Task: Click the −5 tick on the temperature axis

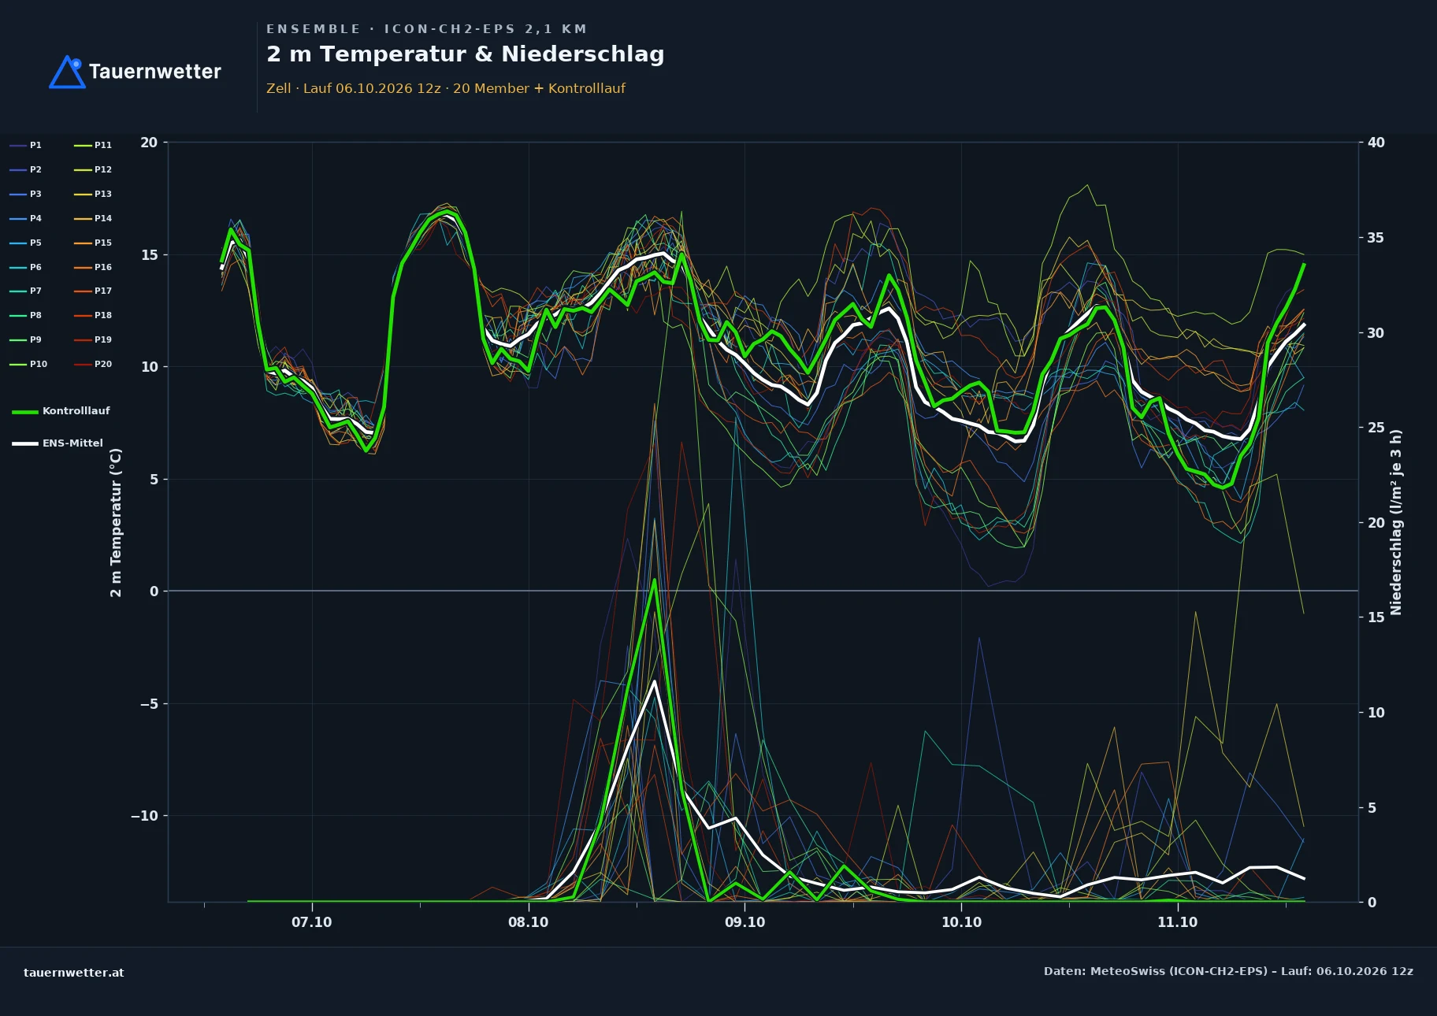Action: click(x=148, y=704)
